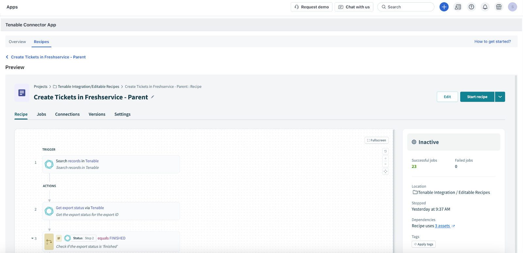The width and height of the screenshot is (523, 253).
Task: Click the recipe document icon
Action: (22, 93)
